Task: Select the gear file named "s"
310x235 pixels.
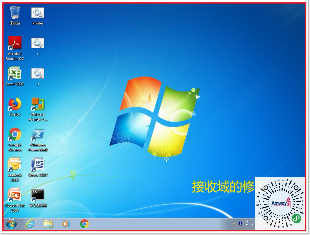Action: click(38, 77)
